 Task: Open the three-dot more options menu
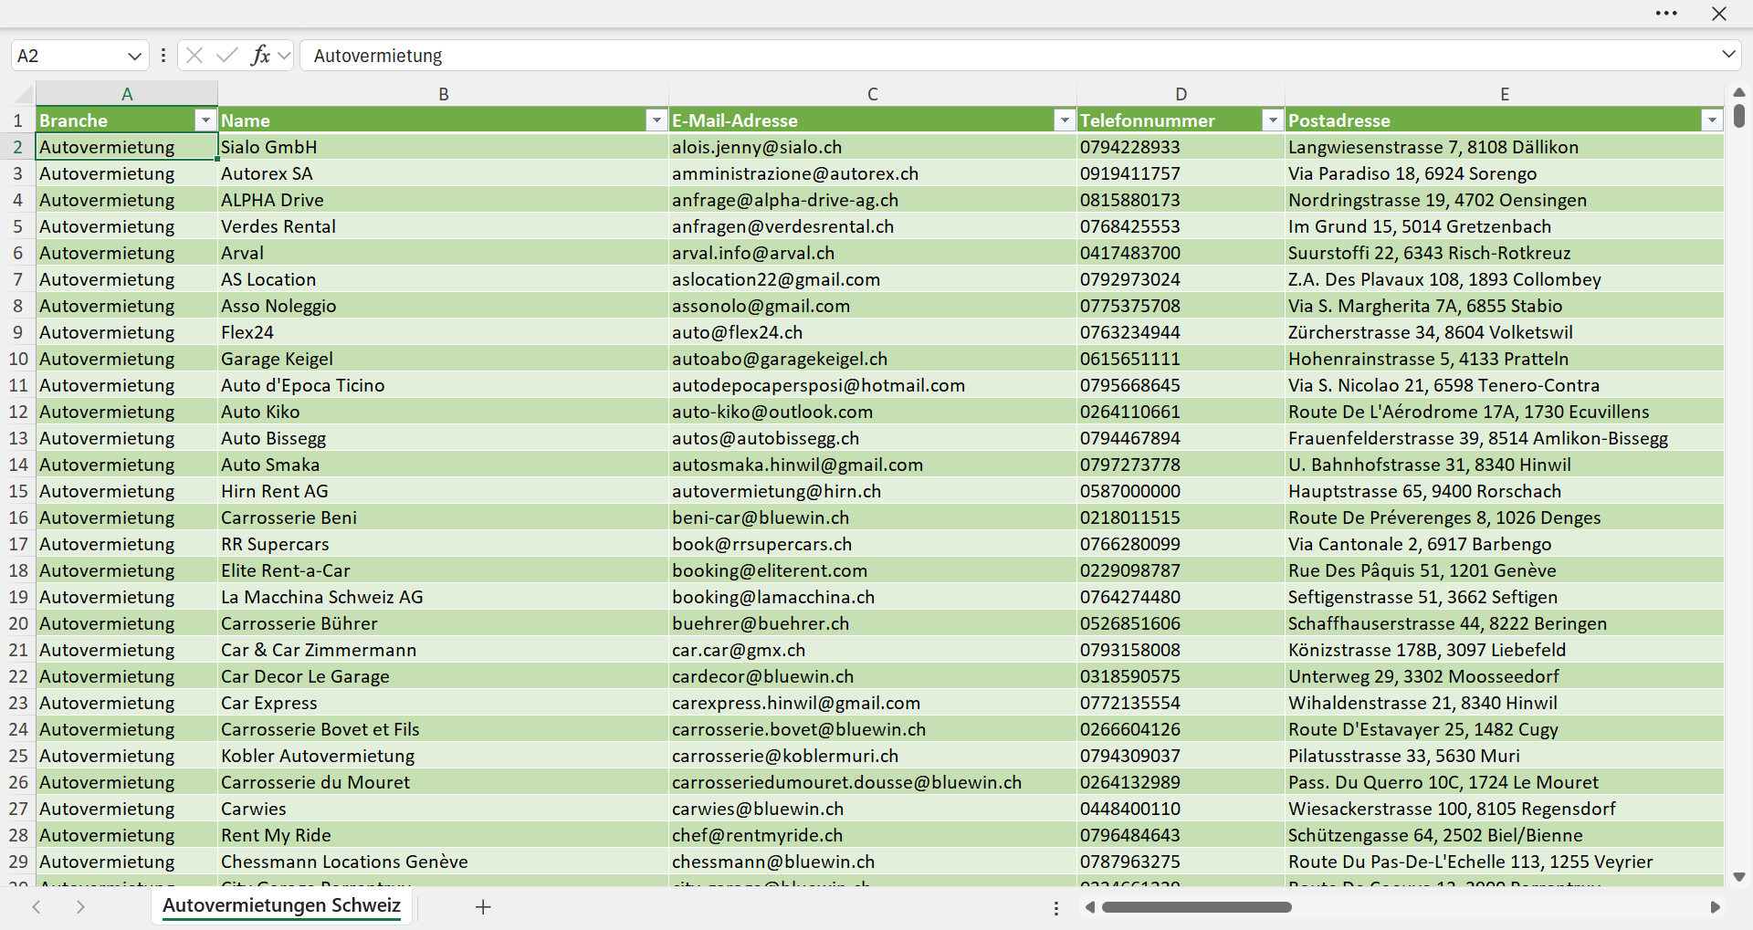point(1666,14)
